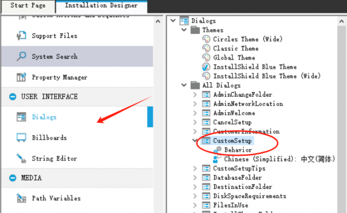Click the Support Files icon

click(21, 36)
